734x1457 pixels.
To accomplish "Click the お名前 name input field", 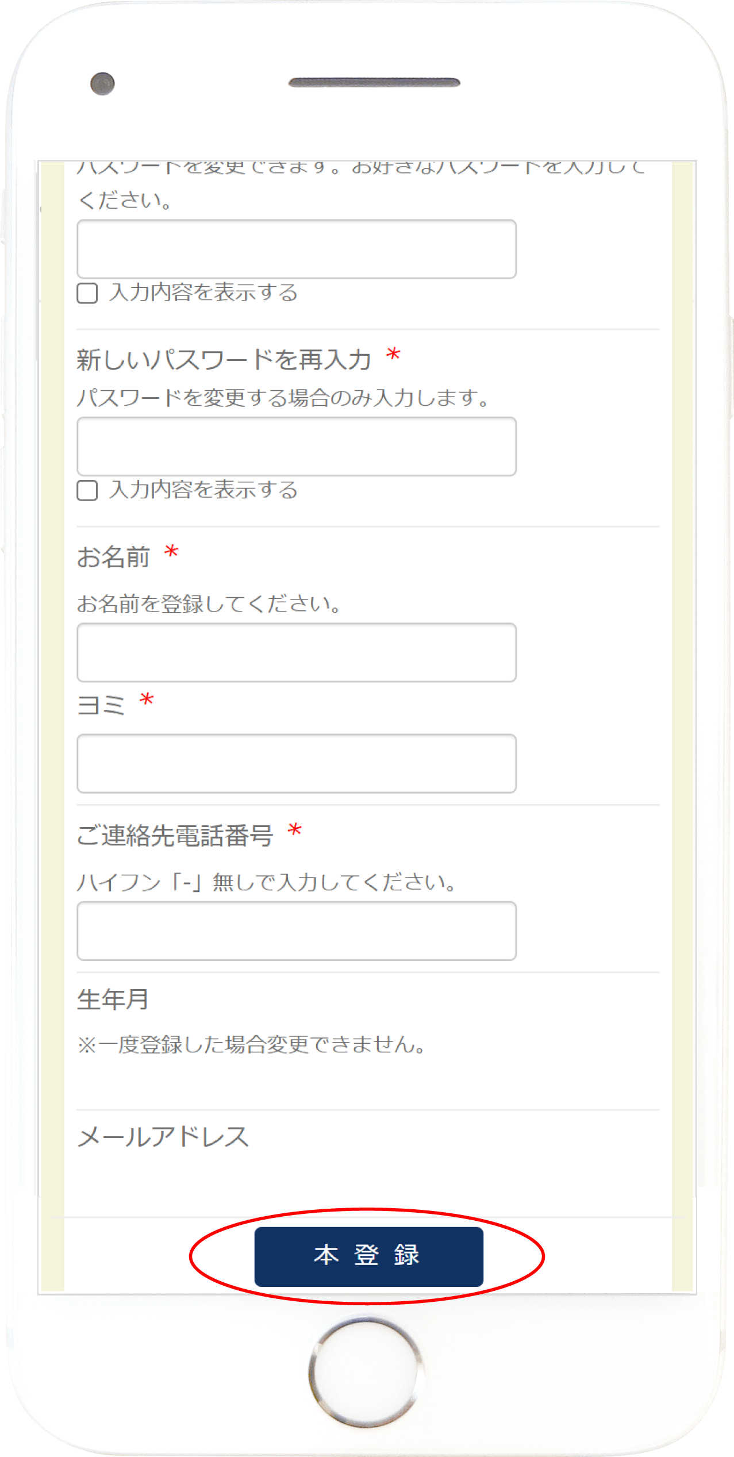I will (297, 652).
